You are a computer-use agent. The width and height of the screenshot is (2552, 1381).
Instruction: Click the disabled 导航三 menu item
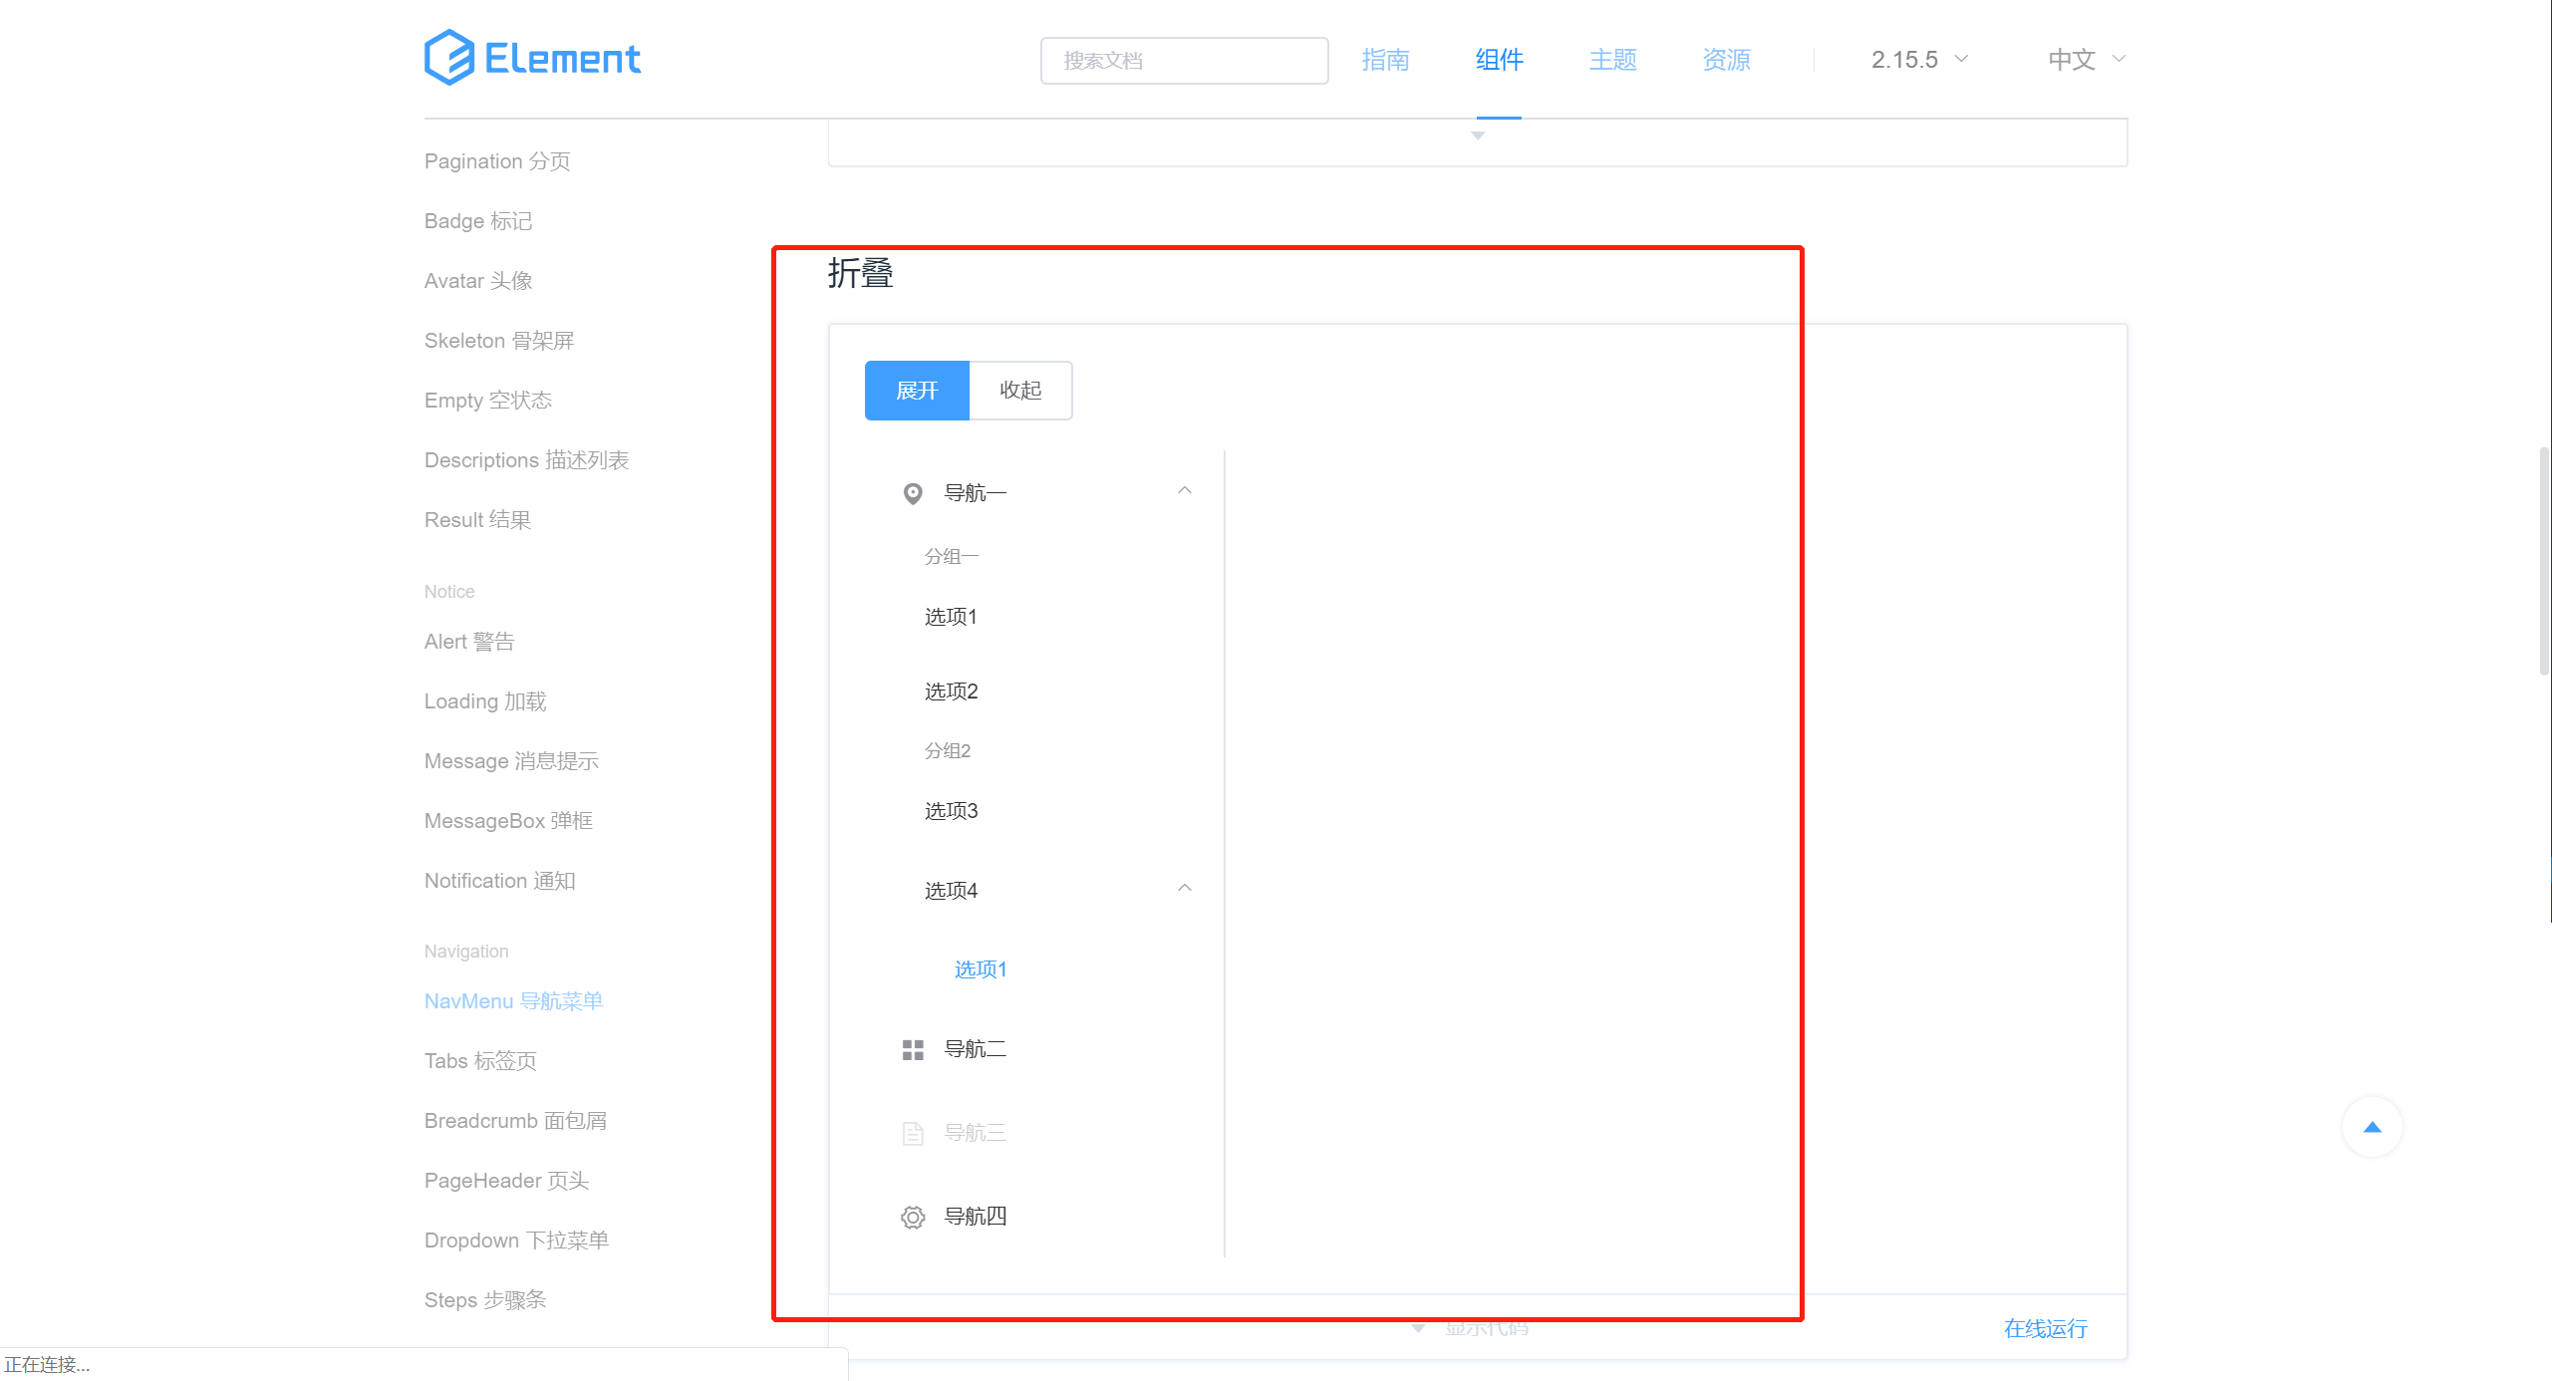1044,1133
